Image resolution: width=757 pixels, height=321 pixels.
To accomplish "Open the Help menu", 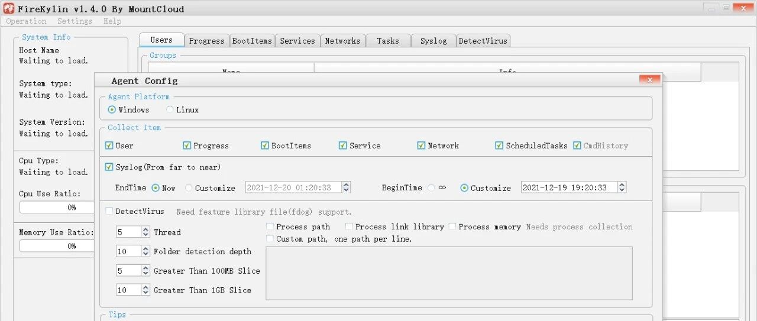I will point(112,21).
